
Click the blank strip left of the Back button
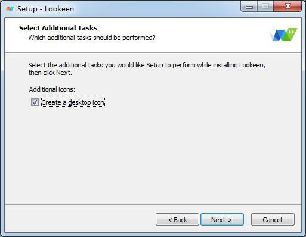click(79, 219)
